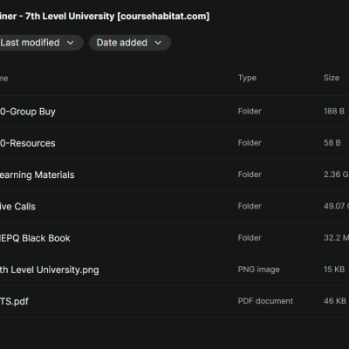Screen dimensions: 349x349
Task: Click the 46 KB size value
Action: [335, 301]
